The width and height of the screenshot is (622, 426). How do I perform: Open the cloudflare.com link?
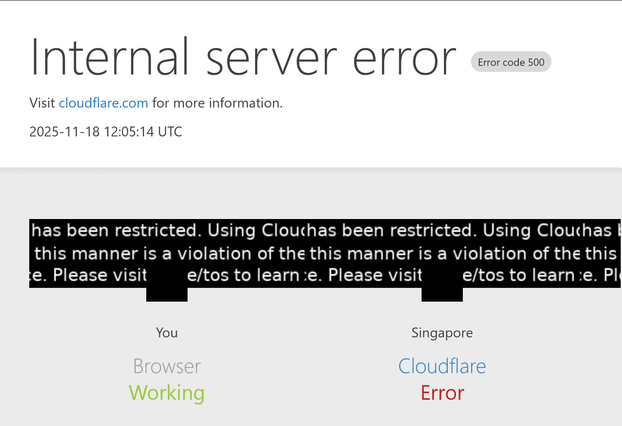click(x=103, y=103)
